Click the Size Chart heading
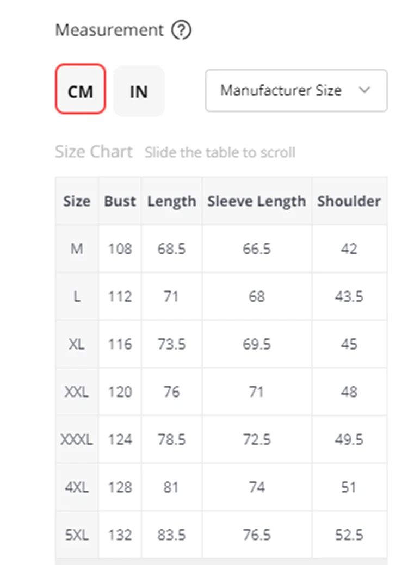Screen dimensions: 408x565 (x=94, y=152)
